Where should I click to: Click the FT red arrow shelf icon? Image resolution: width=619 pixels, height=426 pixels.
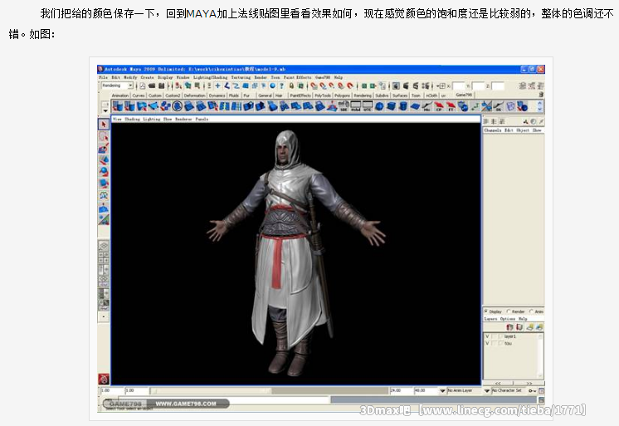point(451,106)
